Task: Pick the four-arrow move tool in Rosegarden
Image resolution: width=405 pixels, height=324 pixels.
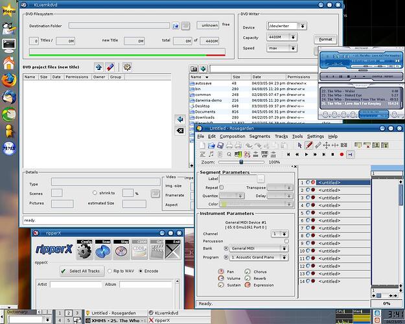Action: pos(327,145)
